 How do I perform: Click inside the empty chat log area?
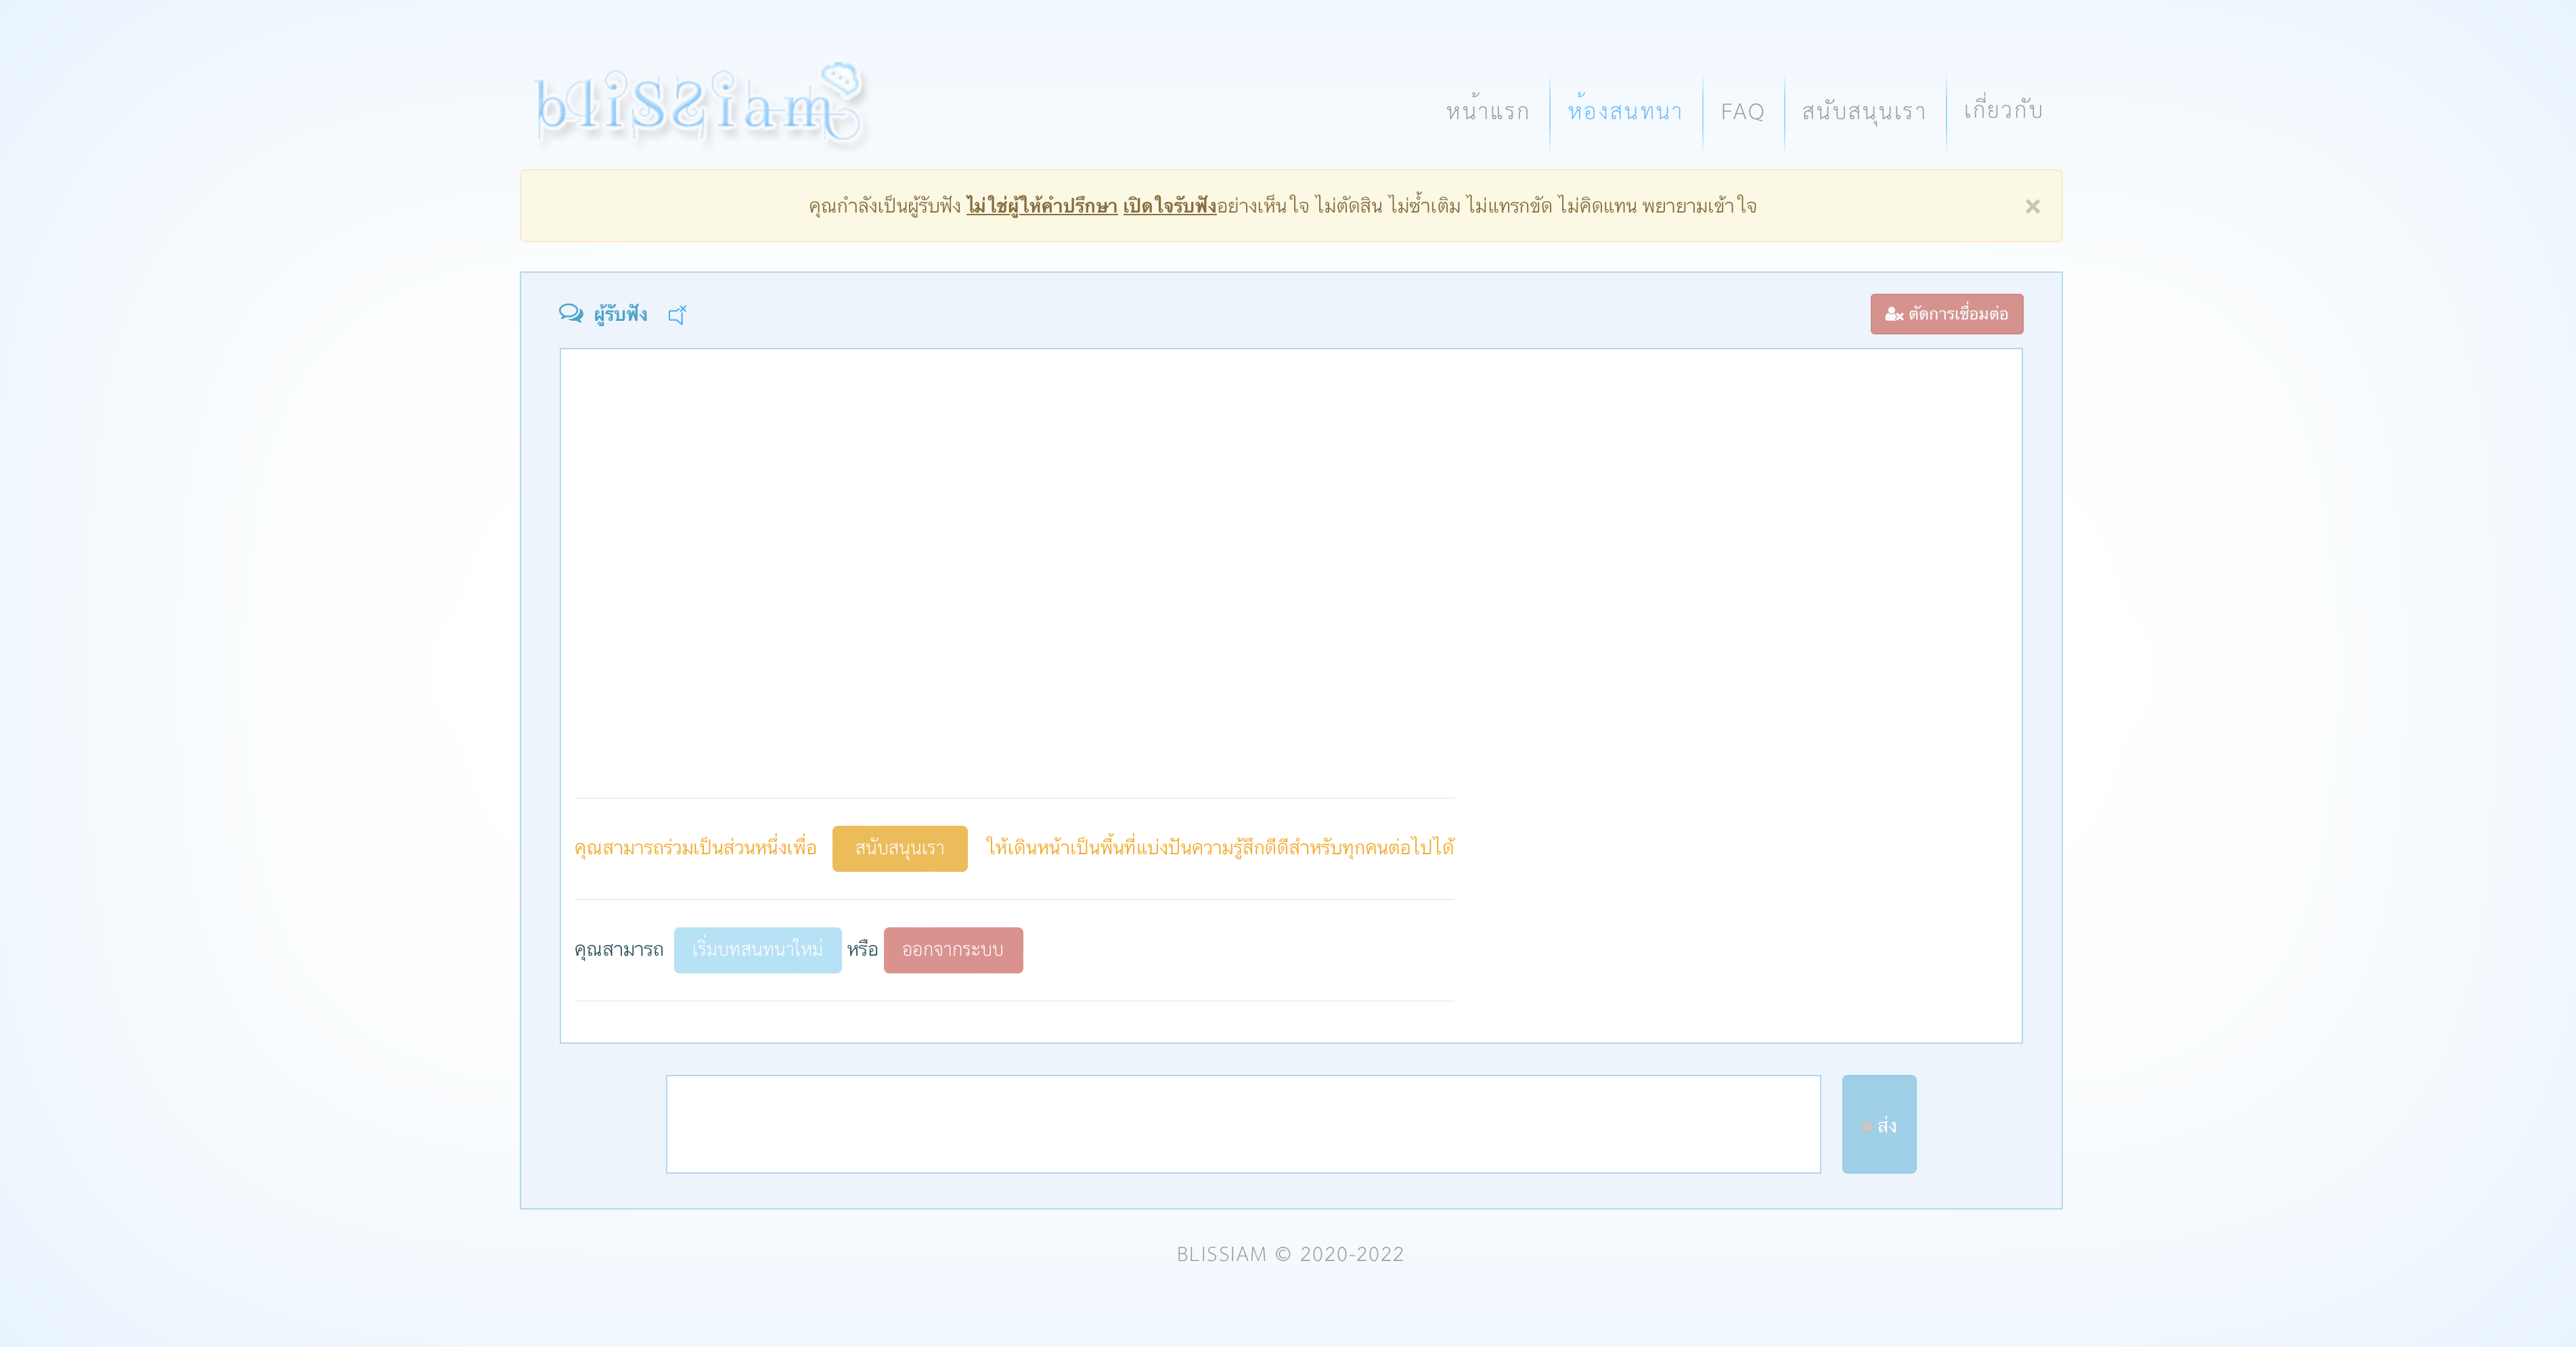pyautogui.click(x=1290, y=570)
